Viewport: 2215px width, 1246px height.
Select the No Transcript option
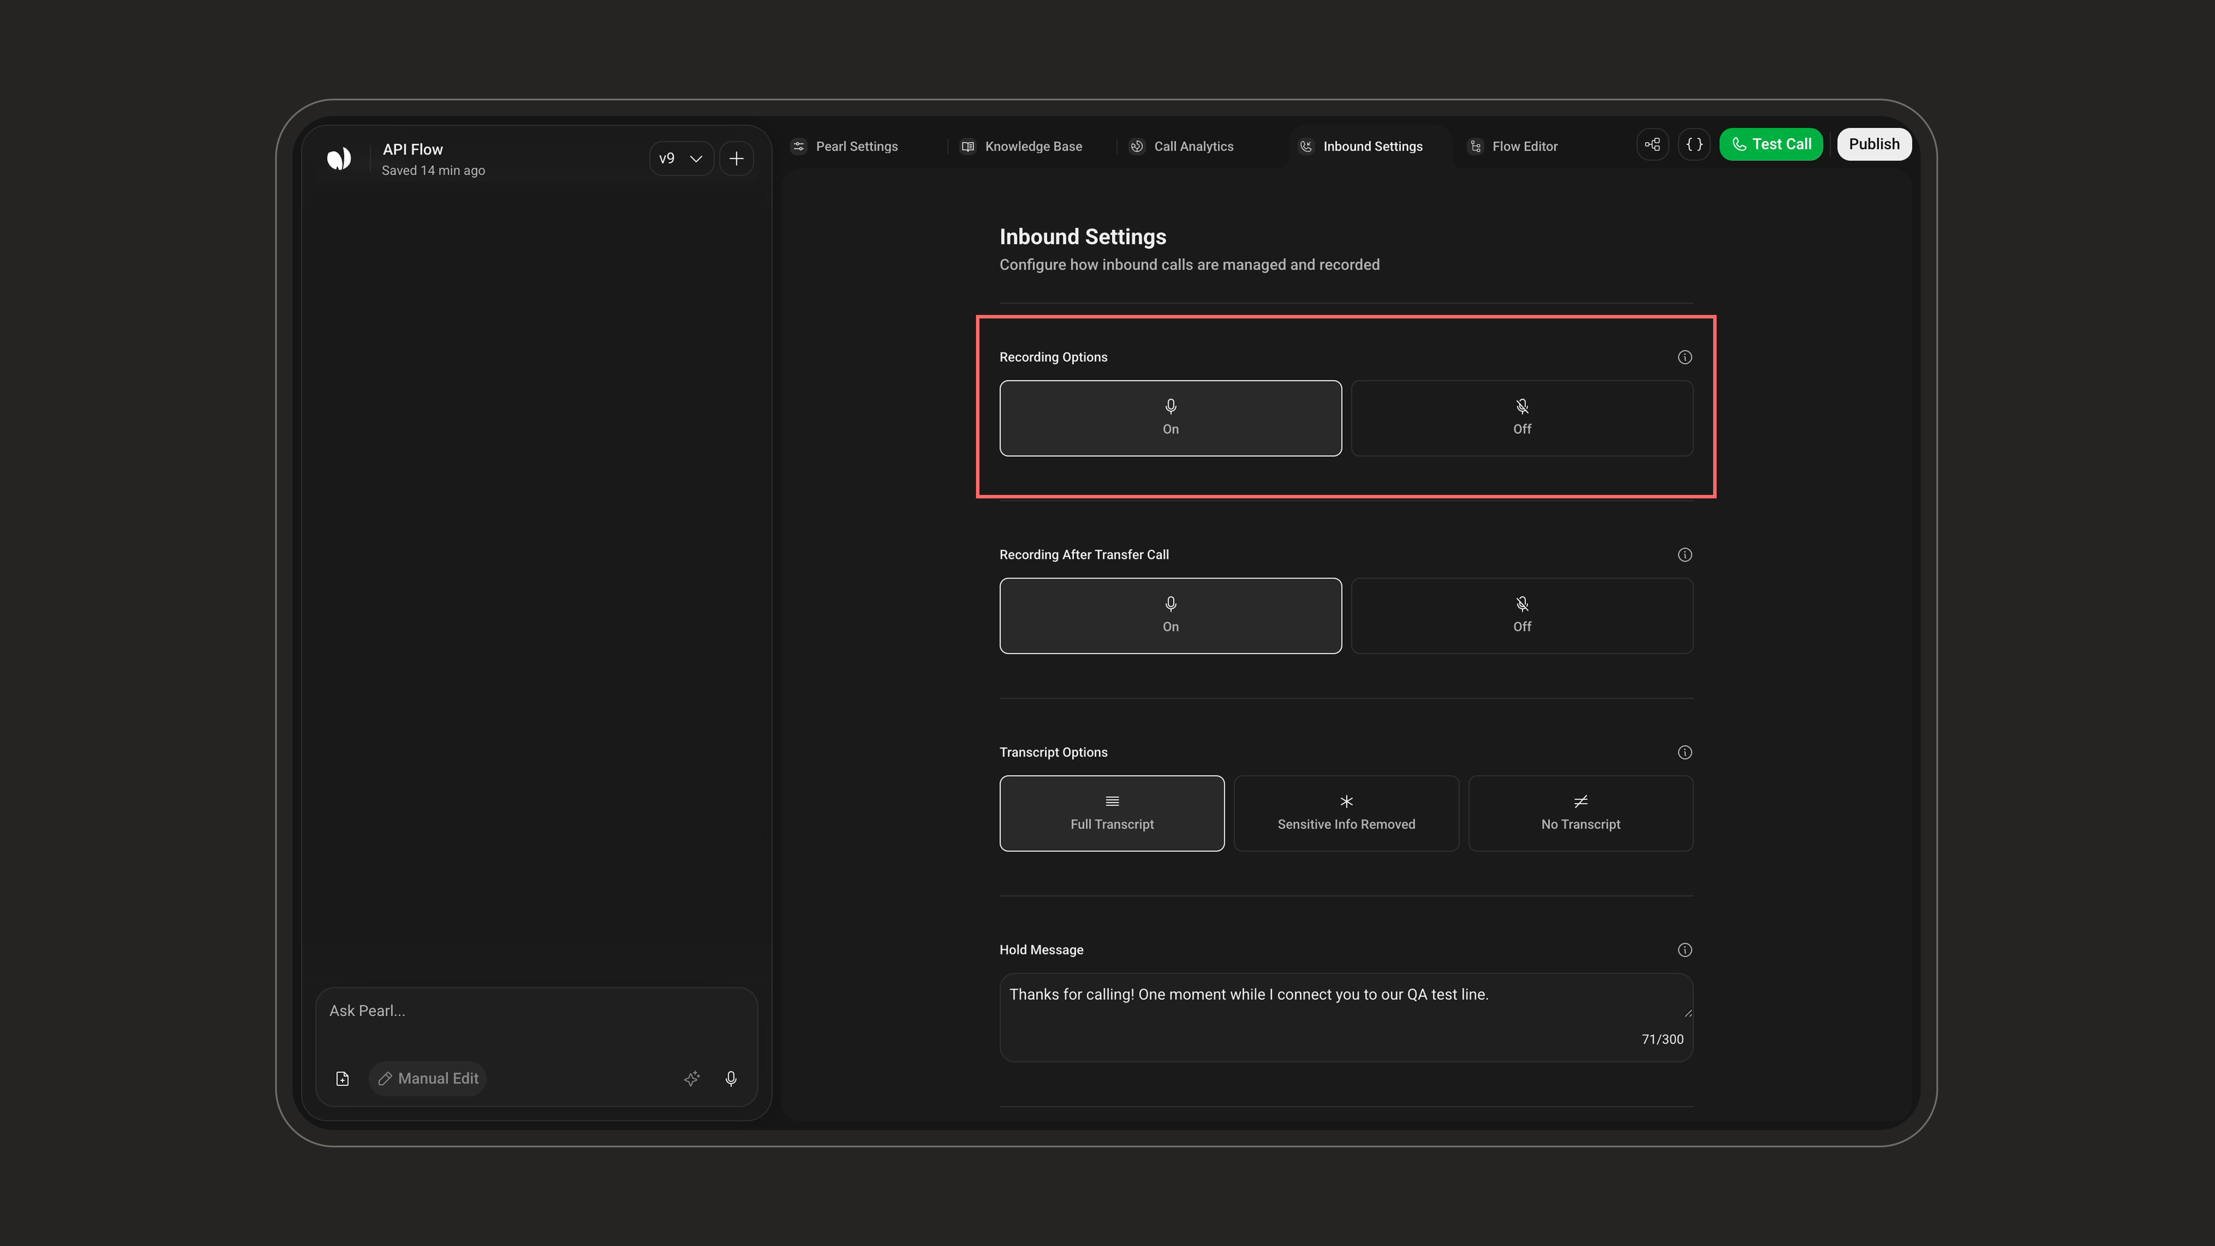(x=1580, y=813)
